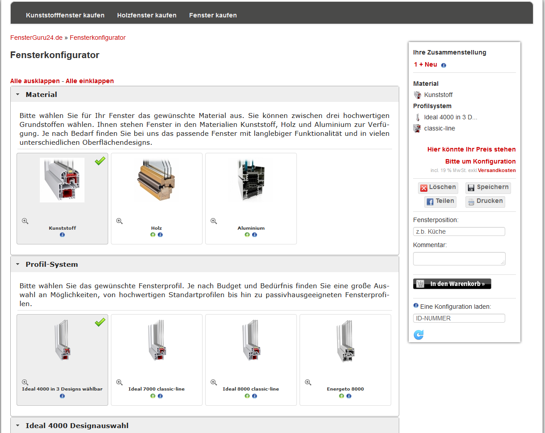Click 'Ideal 4000 in 3 D...' summary entry
This screenshot has width=545, height=433.
[x=451, y=117]
